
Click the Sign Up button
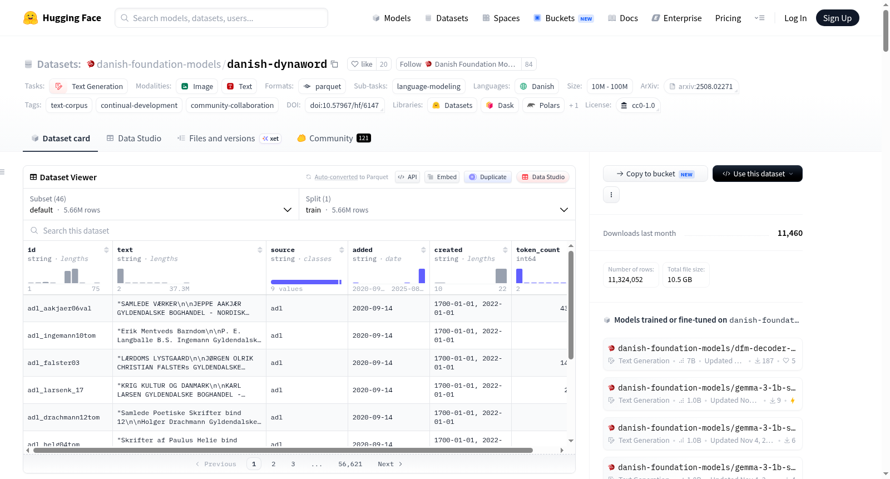[837, 18]
